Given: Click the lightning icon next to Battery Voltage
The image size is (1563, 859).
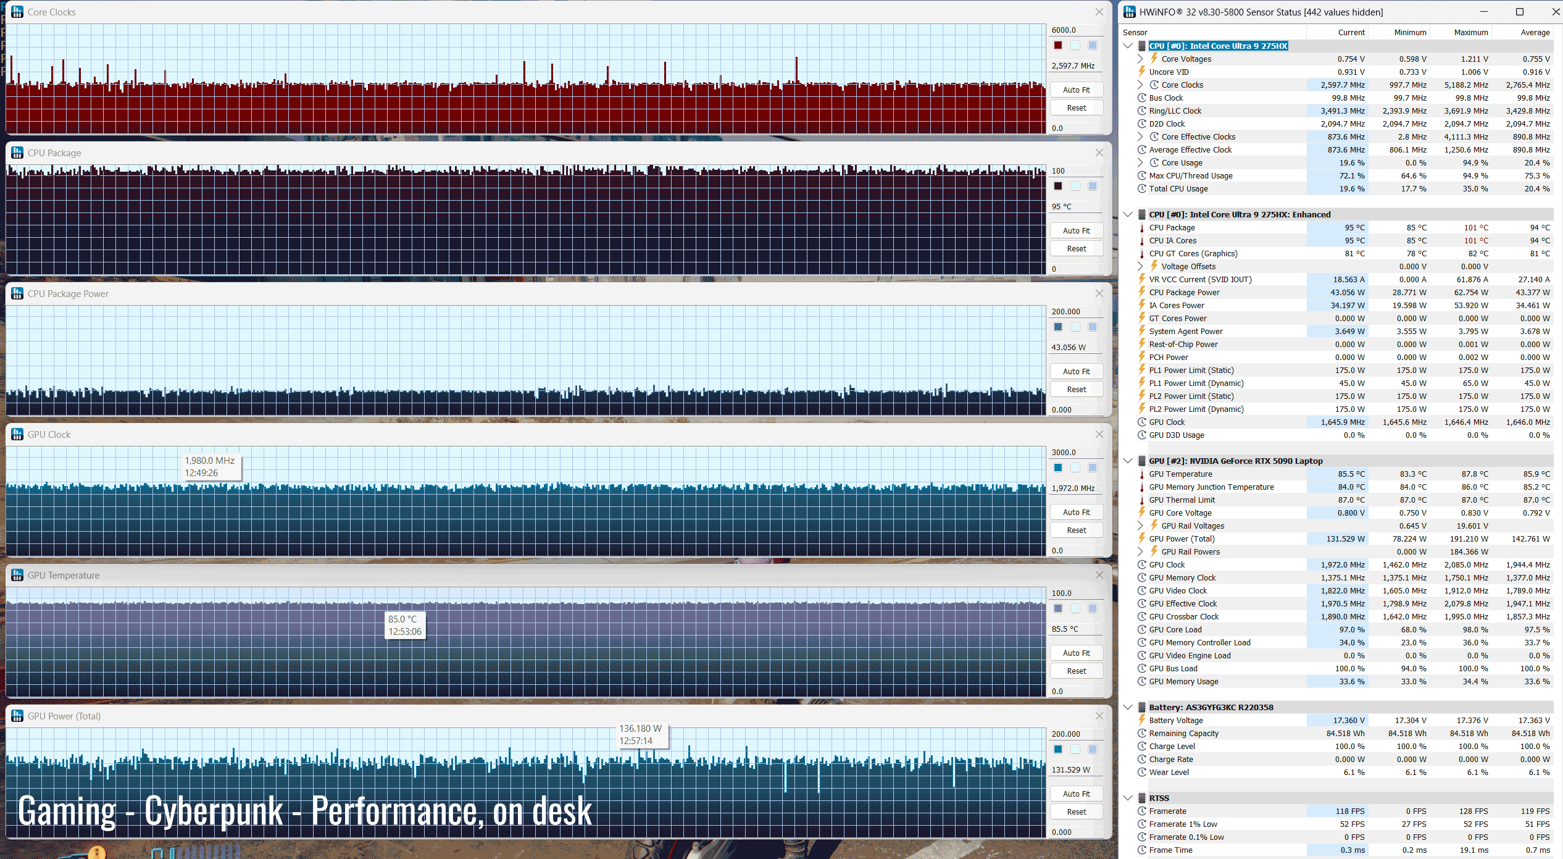Looking at the screenshot, I should pyautogui.click(x=1142, y=720).
